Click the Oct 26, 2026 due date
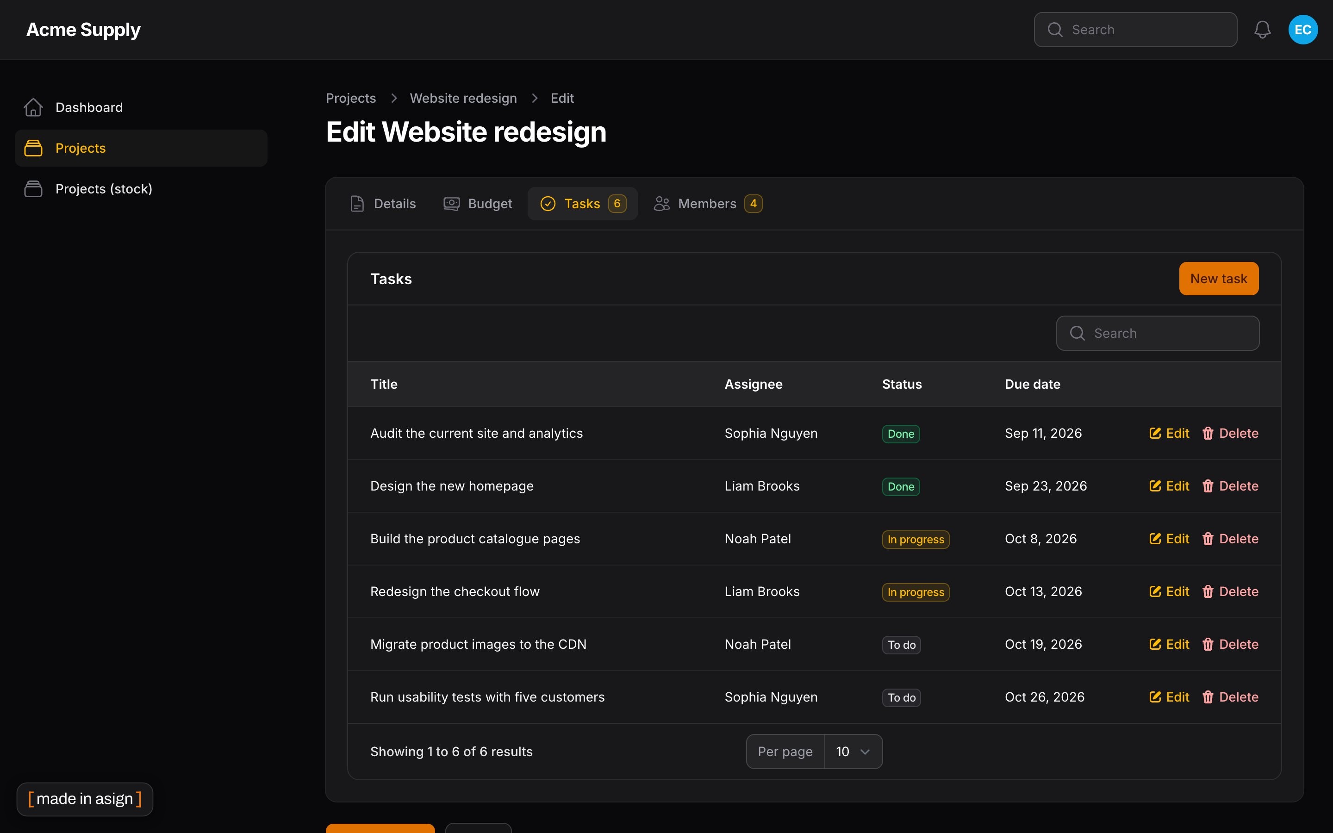 click(1044, 697)
